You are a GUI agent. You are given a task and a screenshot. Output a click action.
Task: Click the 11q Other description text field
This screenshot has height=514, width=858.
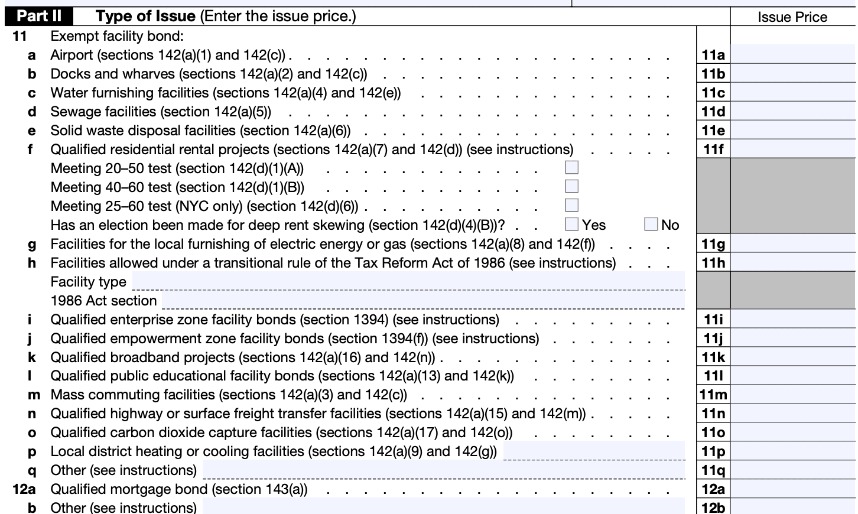pos(443,470)
